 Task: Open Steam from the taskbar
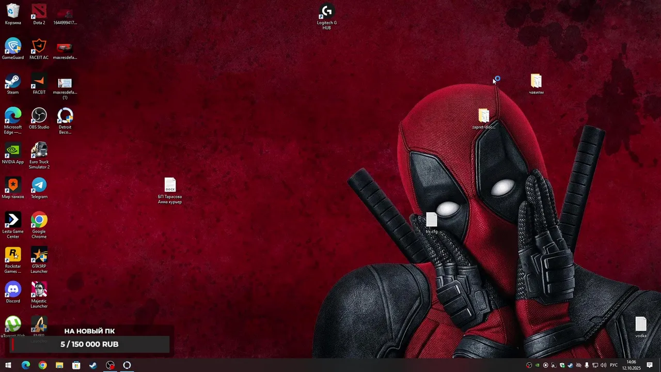pos(93,365)
